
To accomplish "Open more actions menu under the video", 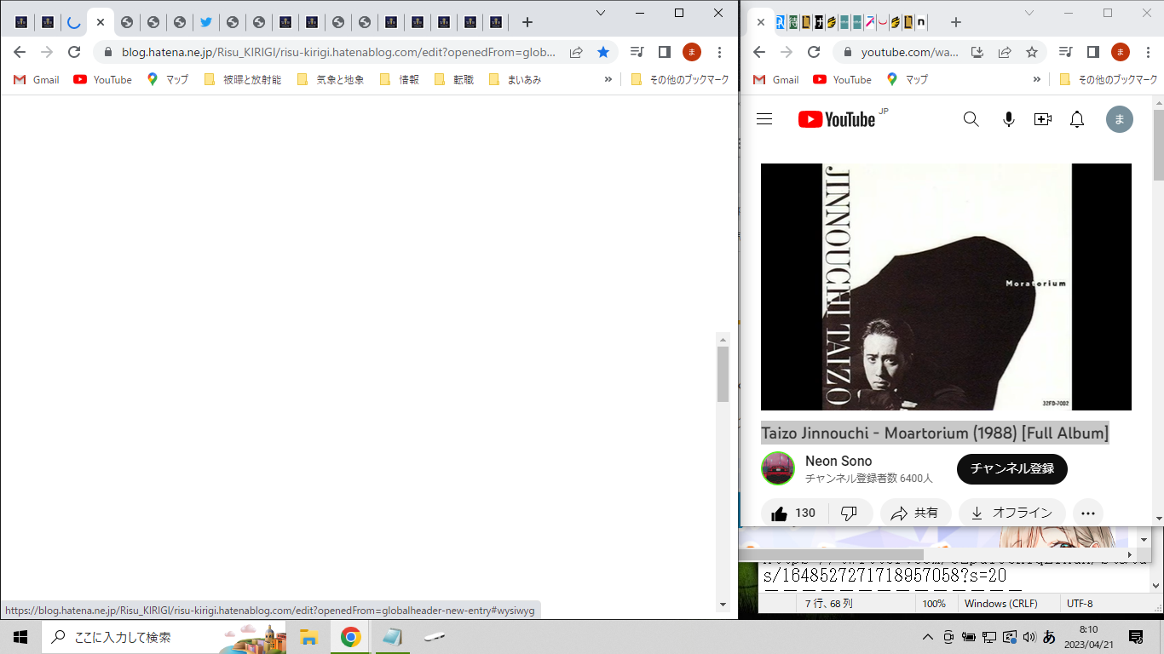I will point(1088,513).
